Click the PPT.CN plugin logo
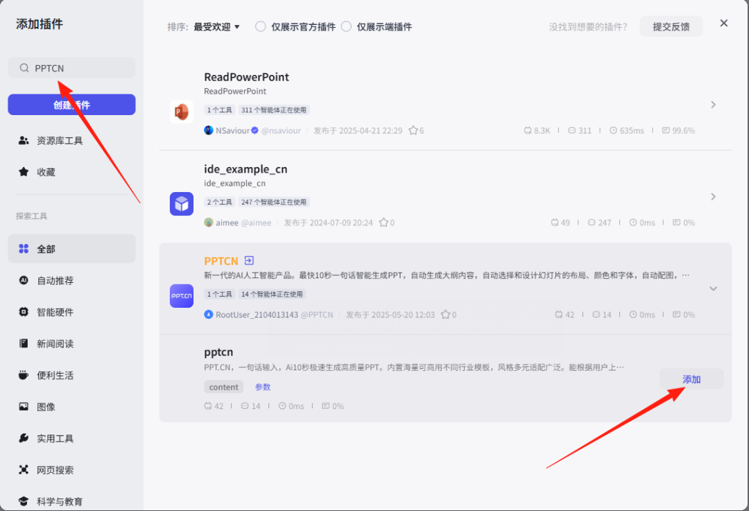 (182, 296)
